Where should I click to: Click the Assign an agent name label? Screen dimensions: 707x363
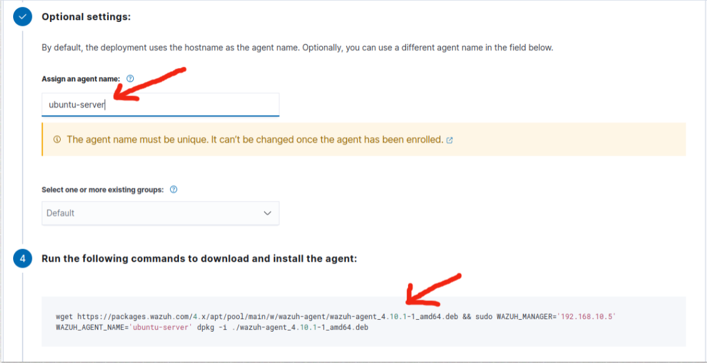[81, 79]
